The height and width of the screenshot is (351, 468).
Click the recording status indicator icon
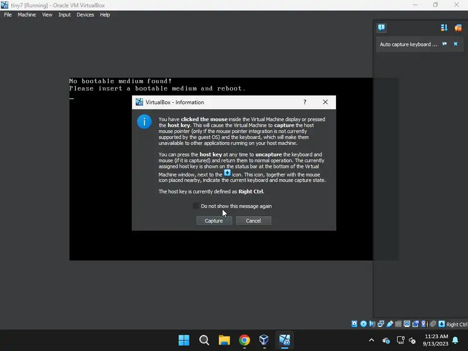coord(415,324)
